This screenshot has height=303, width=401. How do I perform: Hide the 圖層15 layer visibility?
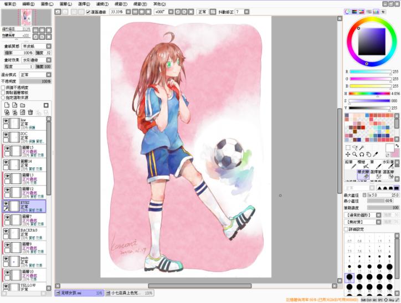point(7,148)
